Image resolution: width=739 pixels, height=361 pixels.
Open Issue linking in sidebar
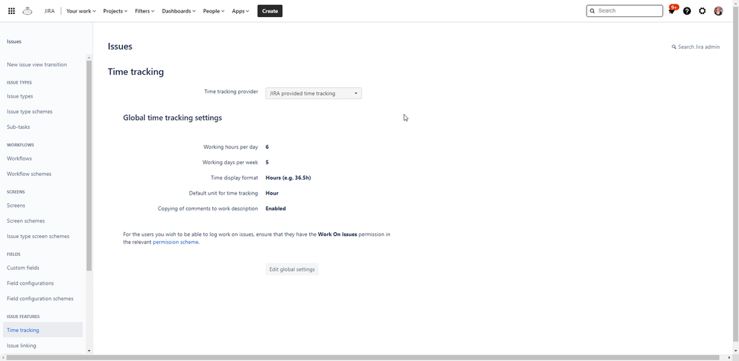(21, 345)
